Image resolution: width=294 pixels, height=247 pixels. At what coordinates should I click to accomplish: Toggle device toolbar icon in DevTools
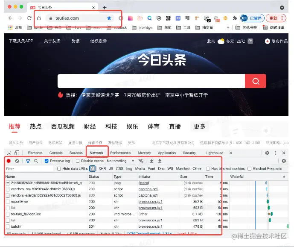(x=17, y=153)
